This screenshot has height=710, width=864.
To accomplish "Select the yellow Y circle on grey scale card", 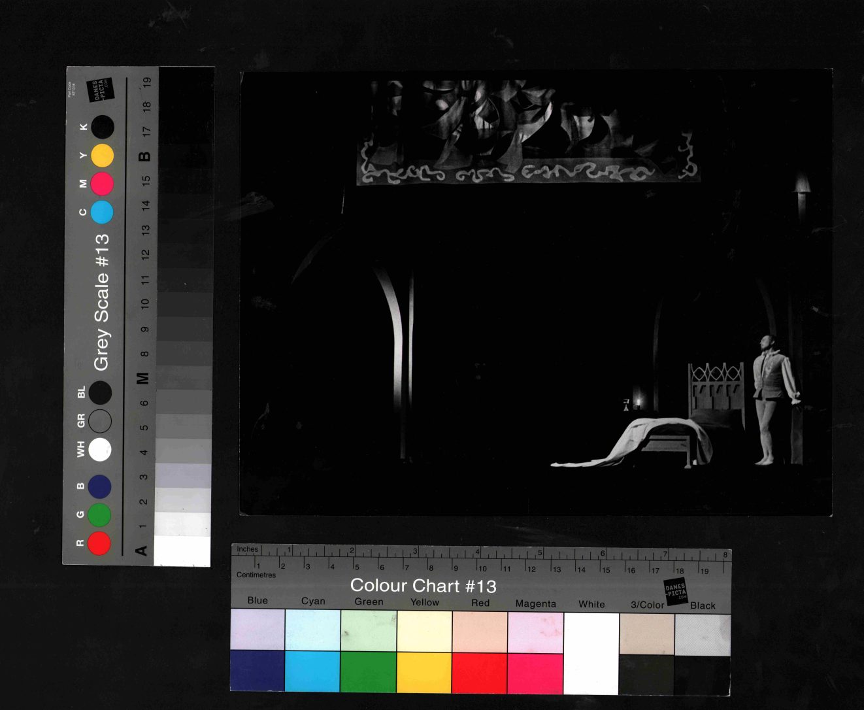I will [x=102, y=156].
